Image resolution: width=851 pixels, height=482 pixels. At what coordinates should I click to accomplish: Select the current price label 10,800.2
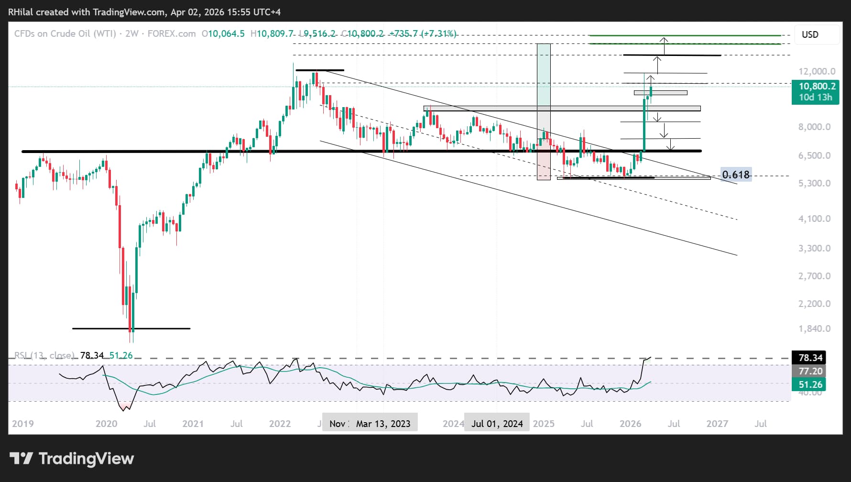click(817, 86)
